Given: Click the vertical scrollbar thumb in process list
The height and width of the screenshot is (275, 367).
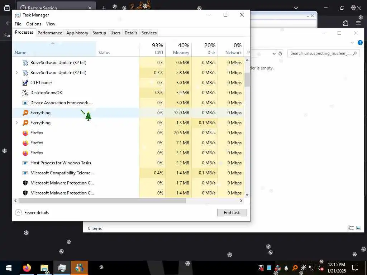Looking at the screenshot, I should 247,80.
